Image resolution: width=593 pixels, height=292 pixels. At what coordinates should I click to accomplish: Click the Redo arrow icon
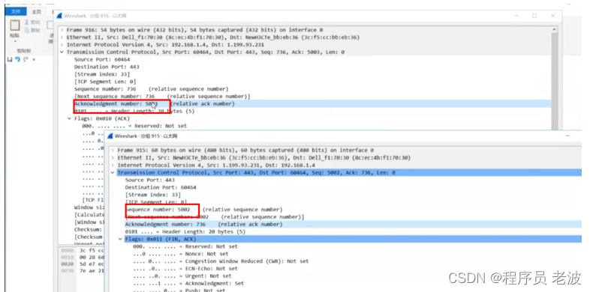26,60
